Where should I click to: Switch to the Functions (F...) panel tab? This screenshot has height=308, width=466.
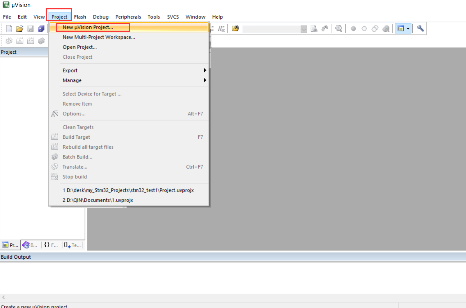51,245
